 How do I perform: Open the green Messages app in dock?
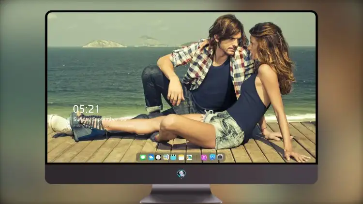tap(143, 158)
